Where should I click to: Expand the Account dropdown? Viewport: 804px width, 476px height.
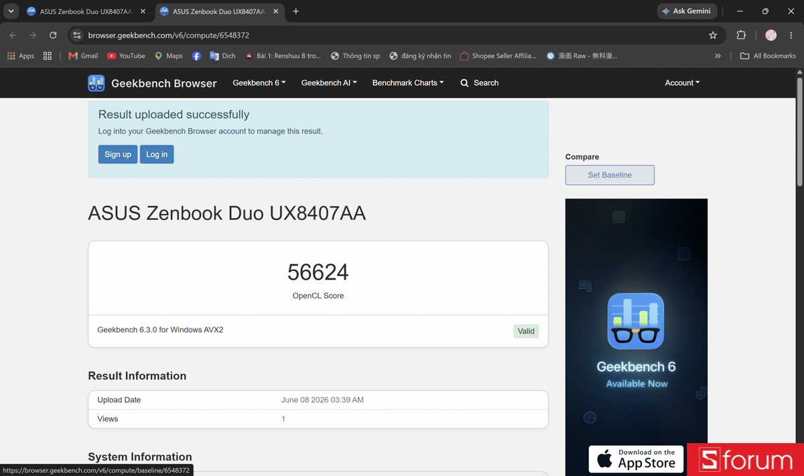click(682, 82)
